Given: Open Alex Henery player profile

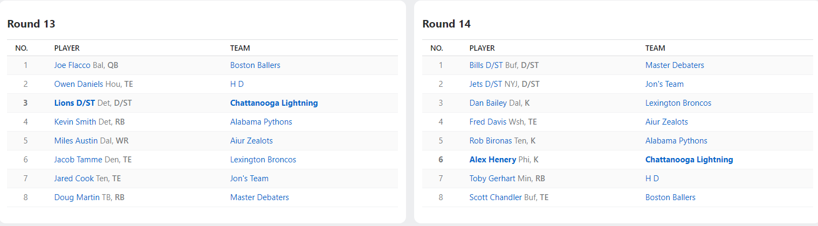Looking at the screenshot, I should pos(493,160).
